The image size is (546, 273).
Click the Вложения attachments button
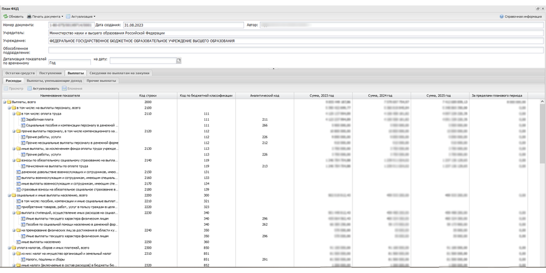click(72, 89)
